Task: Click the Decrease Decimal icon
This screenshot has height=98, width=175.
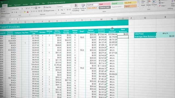Action: click(x=70, y=10)
